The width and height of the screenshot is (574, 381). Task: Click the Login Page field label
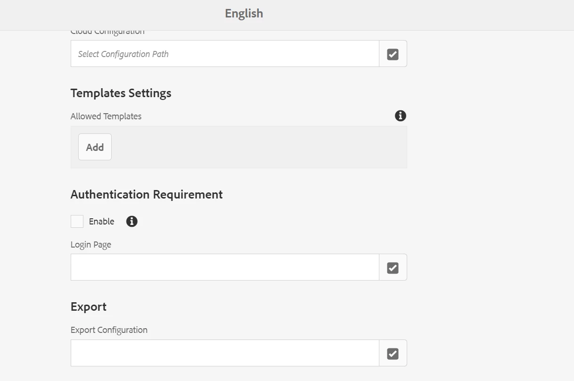(91, 245)
